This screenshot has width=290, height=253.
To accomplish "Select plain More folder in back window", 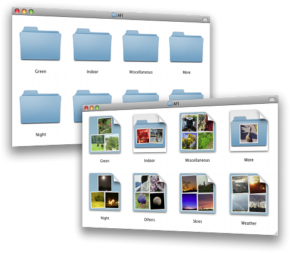I will (186, 47).
